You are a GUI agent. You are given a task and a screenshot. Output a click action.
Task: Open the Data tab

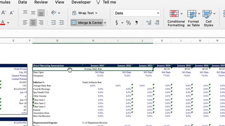click(22, 2)
